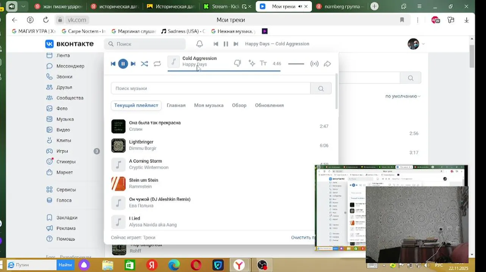Open 'Фото' in VK sidebar

(x=62, y=108)
